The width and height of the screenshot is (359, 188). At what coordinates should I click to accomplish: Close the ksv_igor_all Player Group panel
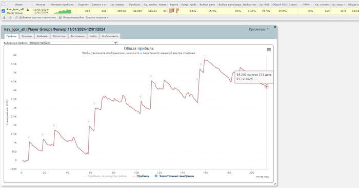pos(275,27)
